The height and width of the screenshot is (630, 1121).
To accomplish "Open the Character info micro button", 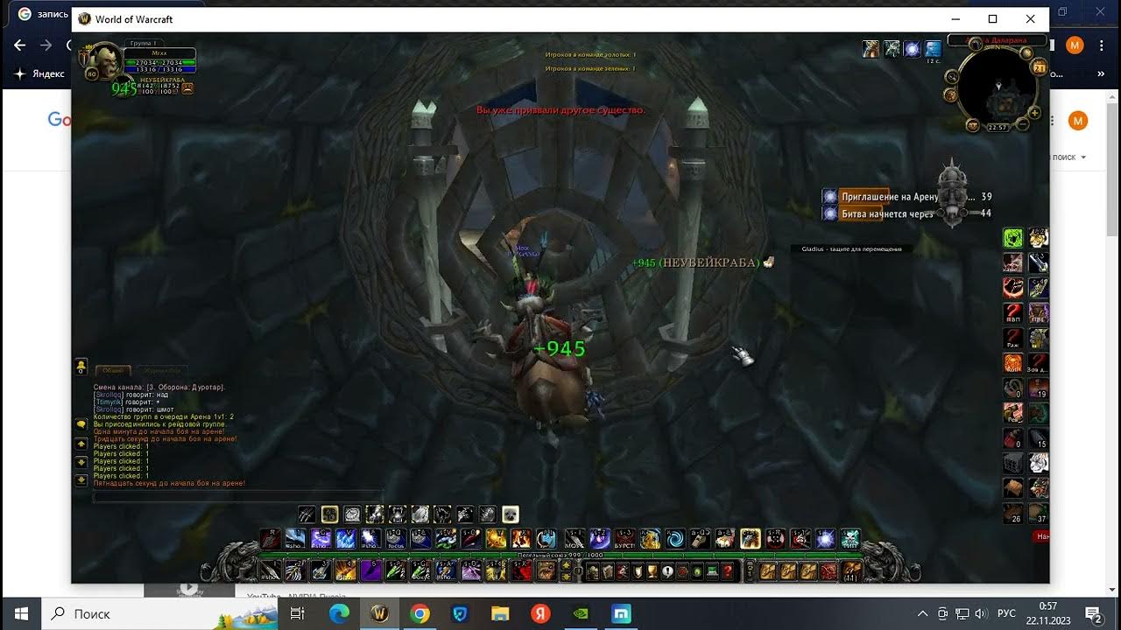I will (x=593, y=570).
